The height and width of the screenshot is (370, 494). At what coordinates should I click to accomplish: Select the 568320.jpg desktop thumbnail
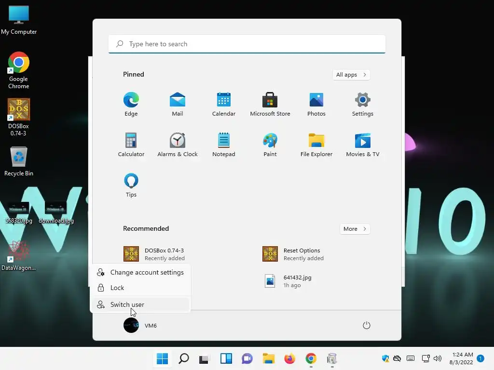tap(19, 212)
